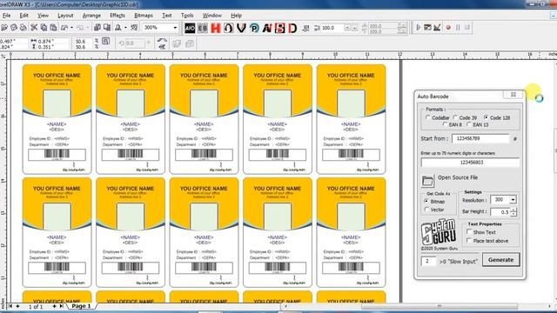Click the record macro red dot

[x=448, y=28]
